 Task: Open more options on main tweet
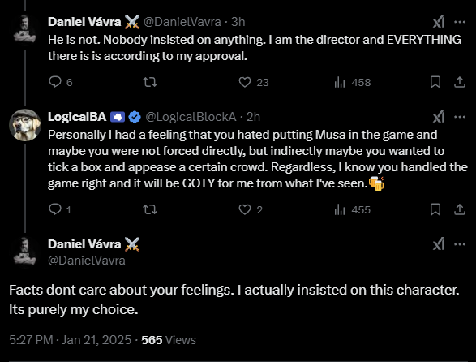pos(460,244)
